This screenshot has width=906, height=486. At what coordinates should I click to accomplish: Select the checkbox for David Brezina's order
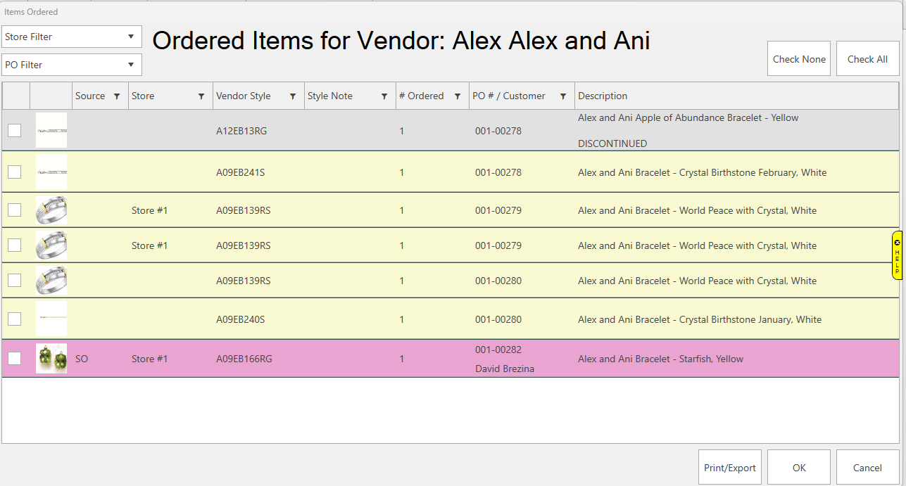tap(15, 359)
